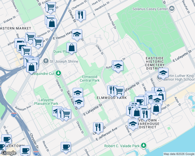Open the shopping bag marker at Dues Playground
This screenshot has width=195, height=156.
tap(71, 48)
